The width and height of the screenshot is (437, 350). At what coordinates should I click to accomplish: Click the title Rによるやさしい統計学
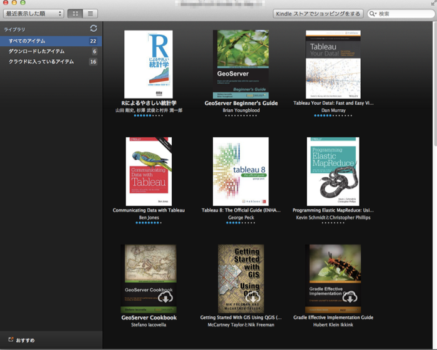coord(149,103)
